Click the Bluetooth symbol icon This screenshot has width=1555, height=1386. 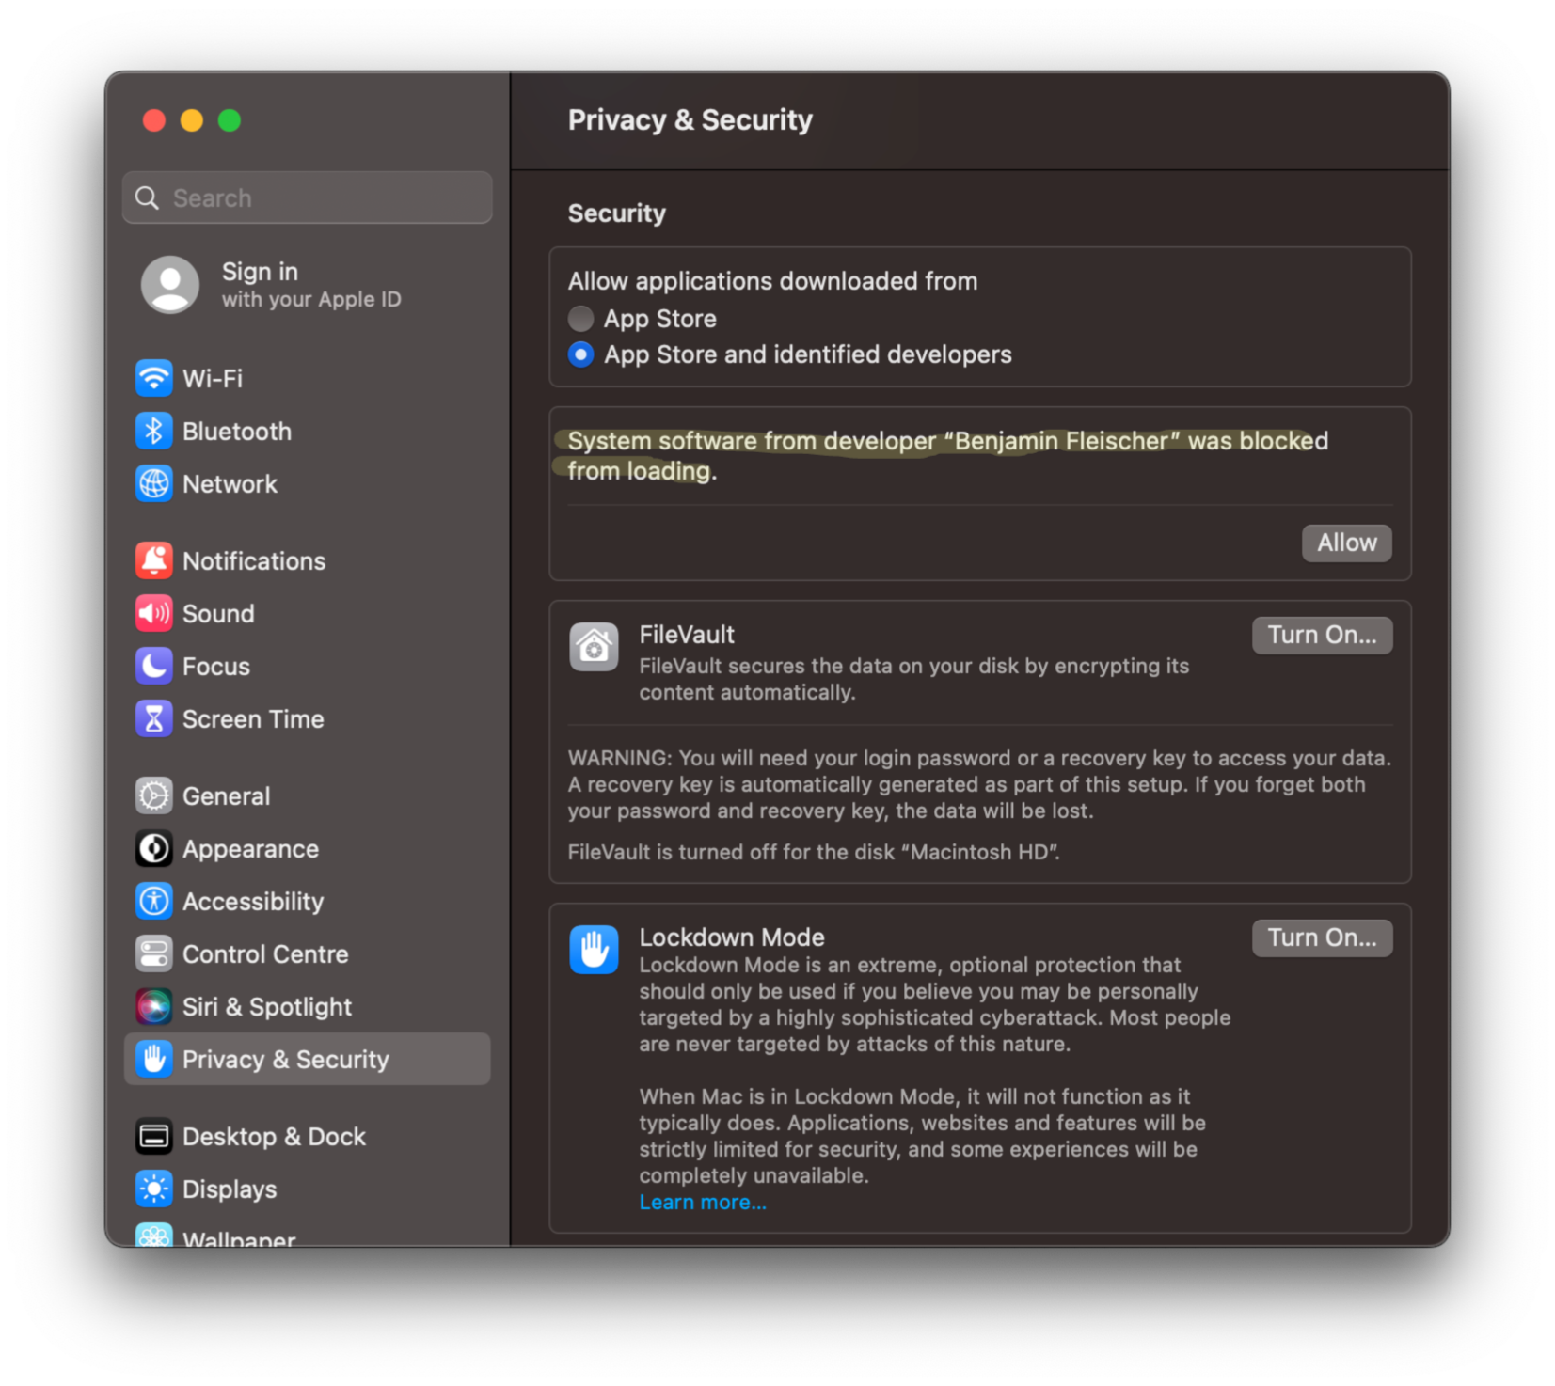(x=153, y=431)
